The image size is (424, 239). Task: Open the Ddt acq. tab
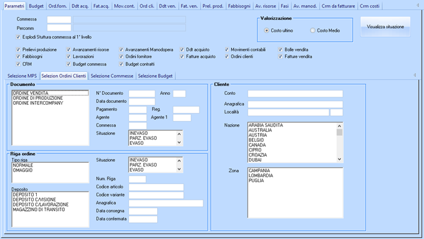coord(80,6)
